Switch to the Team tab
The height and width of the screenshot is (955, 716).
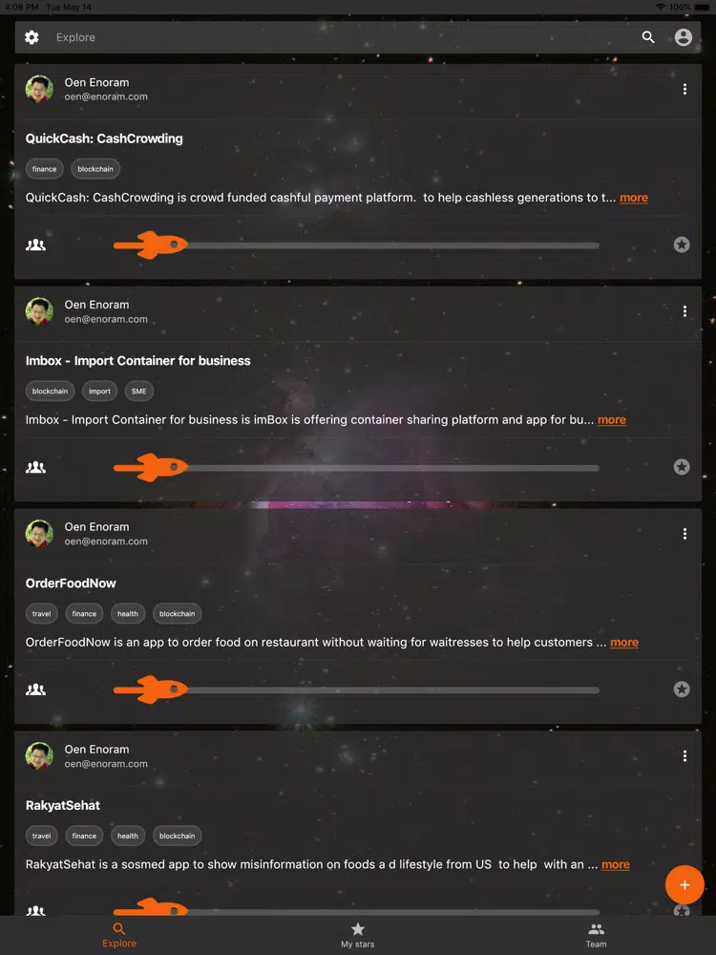coord(596,935)
